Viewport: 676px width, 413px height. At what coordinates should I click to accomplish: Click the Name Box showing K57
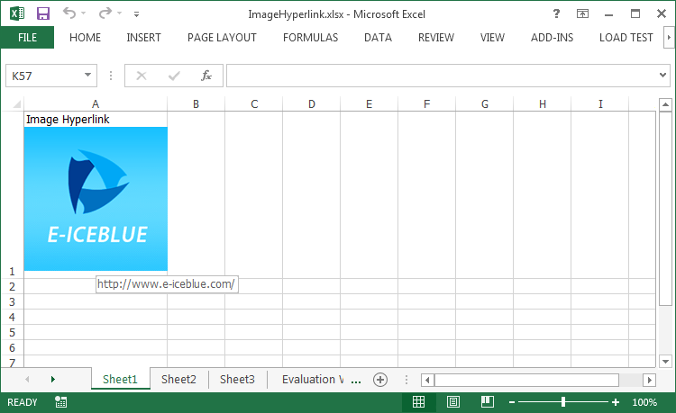pyautogui.click(x=43, y=76)
